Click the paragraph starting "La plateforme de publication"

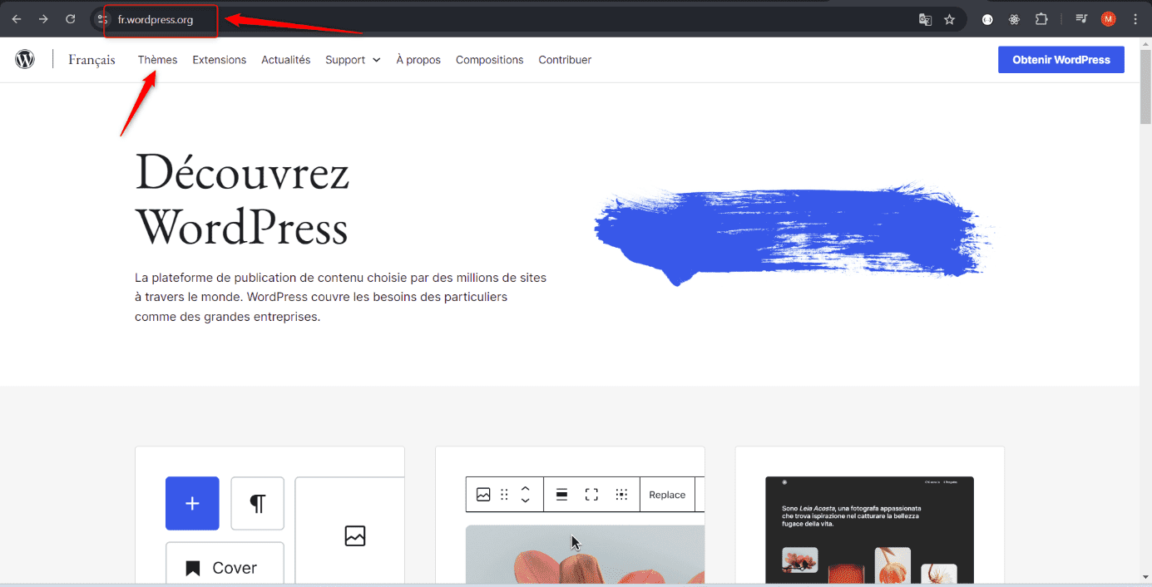340,297
